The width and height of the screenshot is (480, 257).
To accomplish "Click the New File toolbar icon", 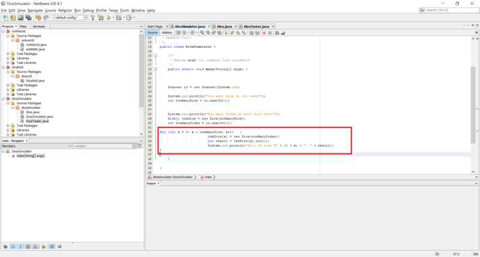I will pos(6,18).
